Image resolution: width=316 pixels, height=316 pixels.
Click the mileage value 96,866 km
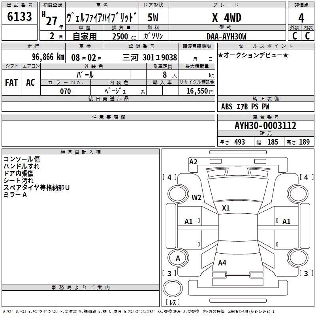coord(48,57)
